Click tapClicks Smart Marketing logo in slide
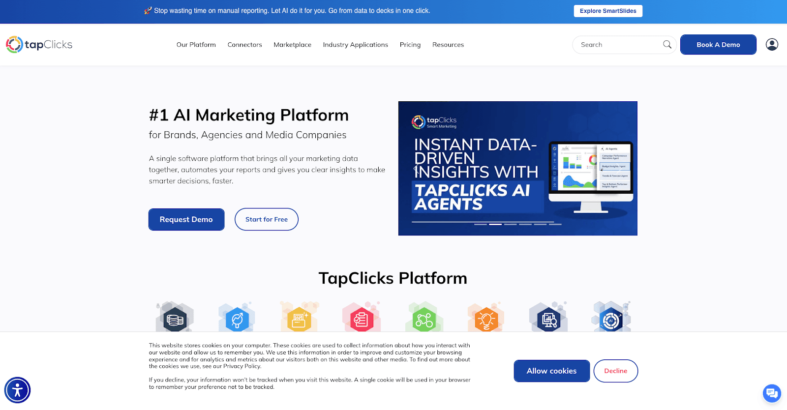Image resolution: width=787 pixels, height=410 pixels. (x=434, y=122)
